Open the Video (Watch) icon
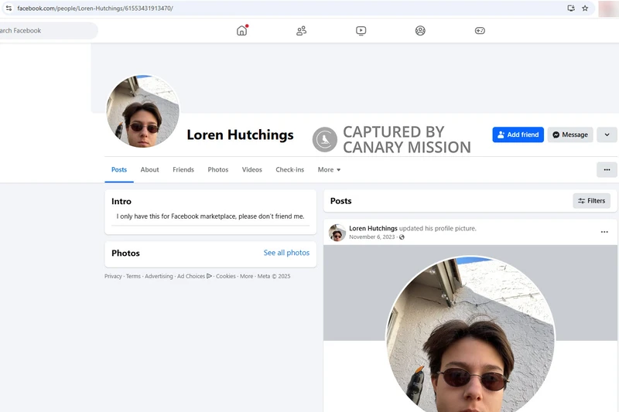The height and width of the screenshot is (412, 619). (361, 30)
